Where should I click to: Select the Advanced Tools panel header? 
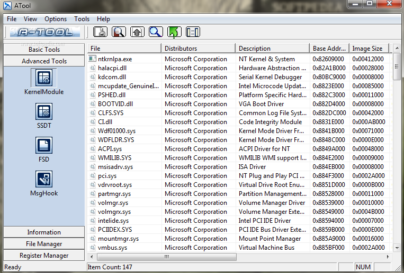[x=44, y=61]
